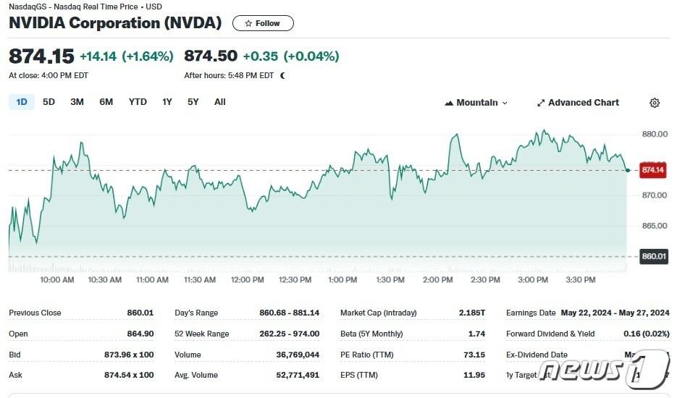Open the Advanced Chart link
Viewport: 677px width, 398px height.
pyautogui.click(x=577, y=103)
